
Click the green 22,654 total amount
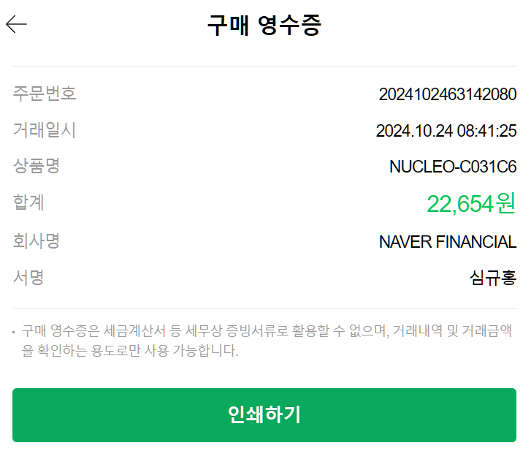460,204
